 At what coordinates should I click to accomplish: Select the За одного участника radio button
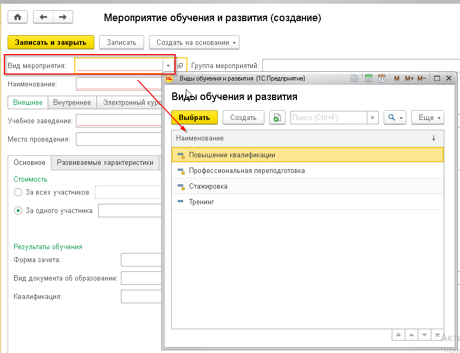pyautogui.click(x=18, y=211)
